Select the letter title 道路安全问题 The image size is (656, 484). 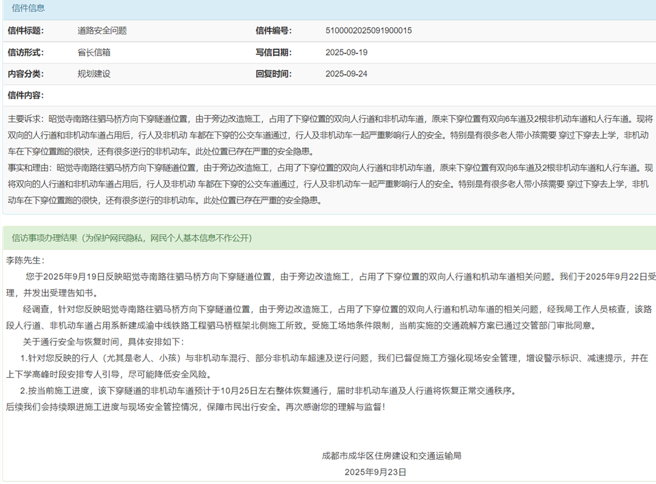point(102,31)
